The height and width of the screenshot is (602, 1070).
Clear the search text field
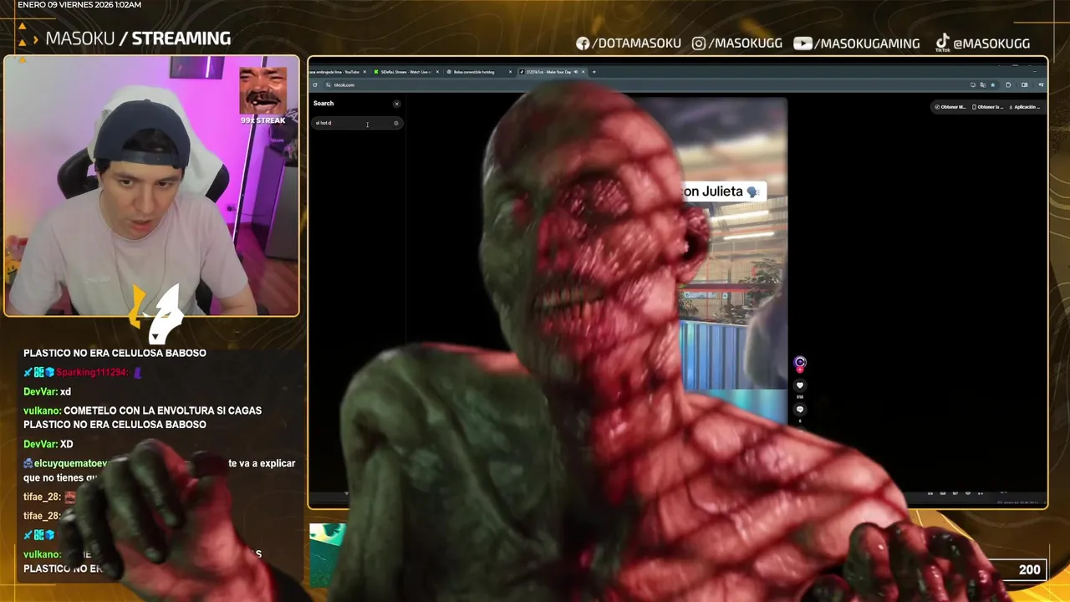pyautogui.click(x=396, y=123)
